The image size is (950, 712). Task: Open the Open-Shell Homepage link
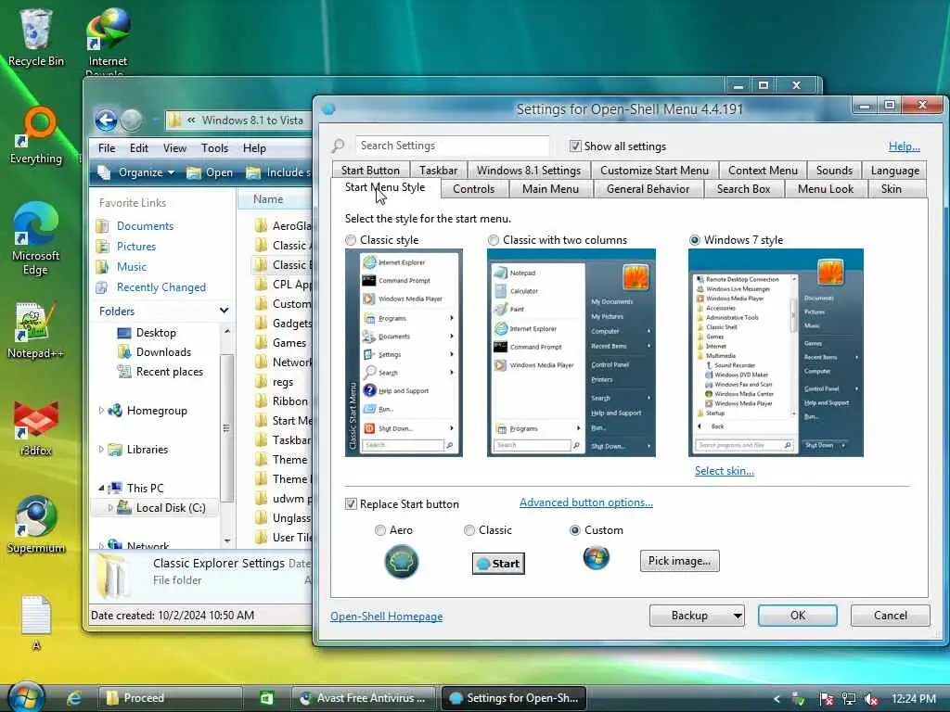pyautogui.click(x=387, y=617)
